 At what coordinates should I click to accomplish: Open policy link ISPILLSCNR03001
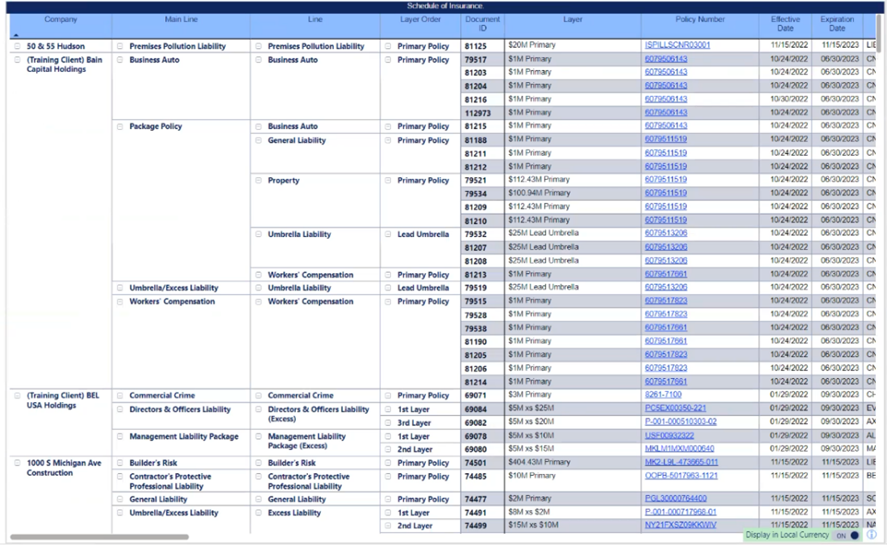point(677,45)
